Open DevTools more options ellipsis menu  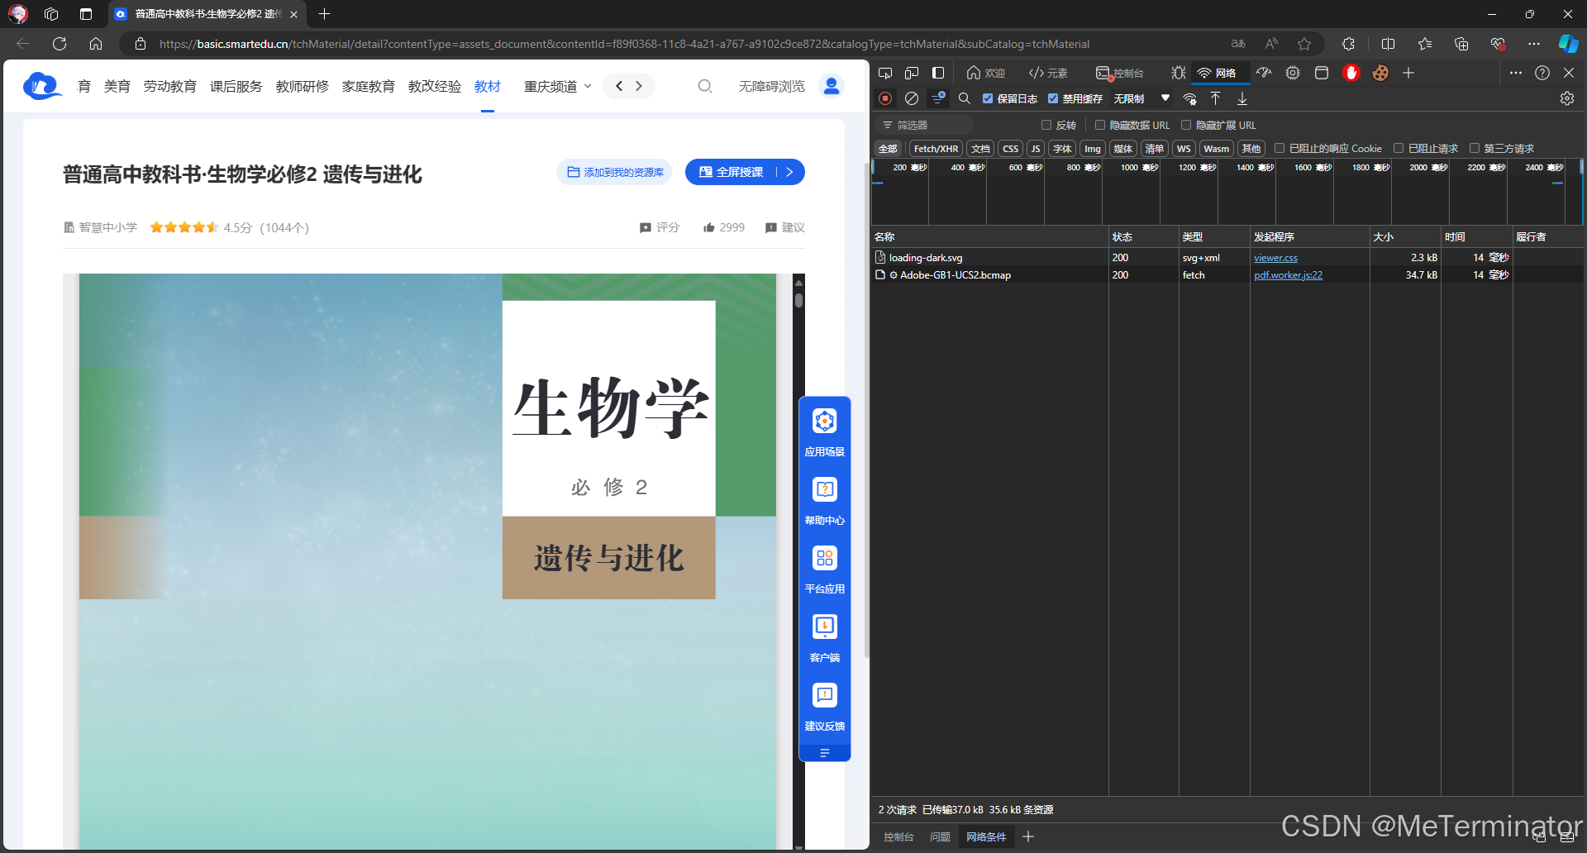1515,73
